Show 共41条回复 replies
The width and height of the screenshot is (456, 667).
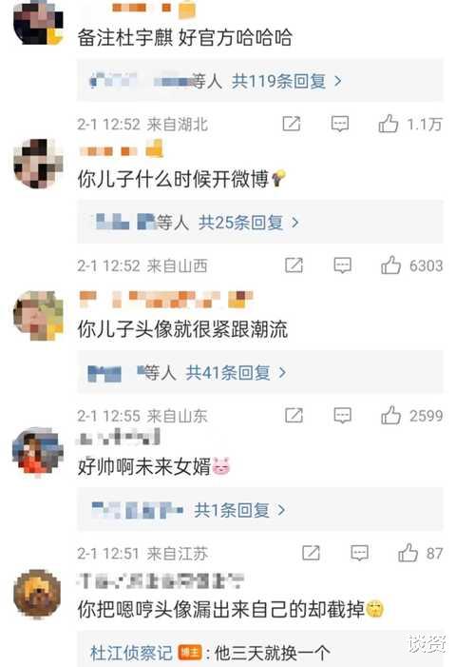(x=236, y=373)
